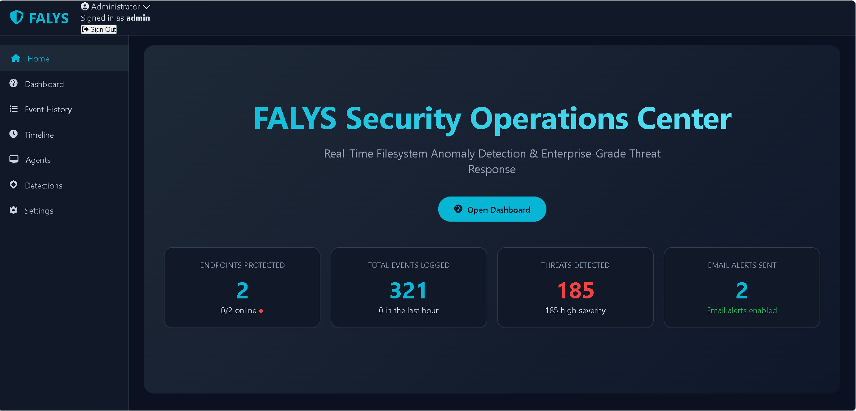Click the red 185 threats count

[x=576, y=290]
